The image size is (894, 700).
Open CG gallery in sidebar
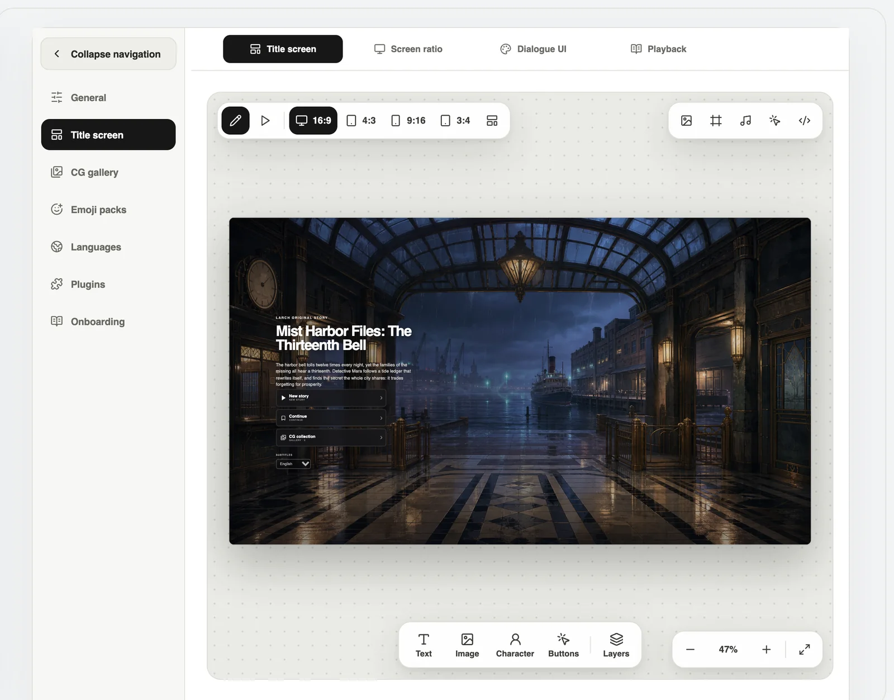108,172
